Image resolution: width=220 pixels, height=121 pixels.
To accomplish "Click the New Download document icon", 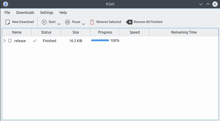I will [8, 22].
